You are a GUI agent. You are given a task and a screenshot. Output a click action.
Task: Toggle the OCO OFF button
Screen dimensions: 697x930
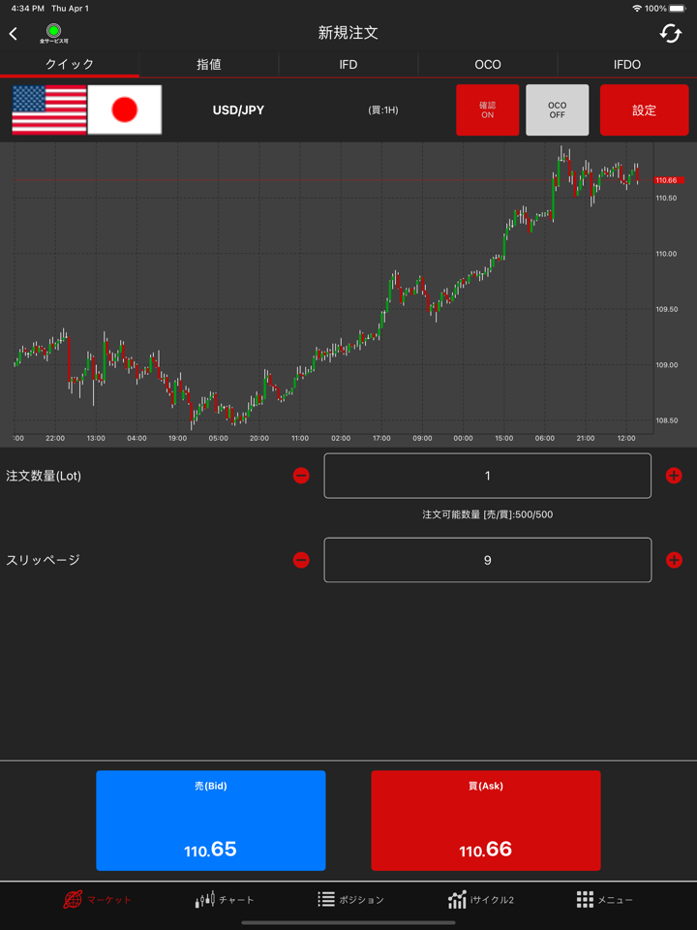[x=558, y=109]
